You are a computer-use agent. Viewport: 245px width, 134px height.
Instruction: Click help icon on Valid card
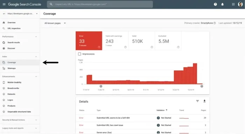tap(152, 47)
